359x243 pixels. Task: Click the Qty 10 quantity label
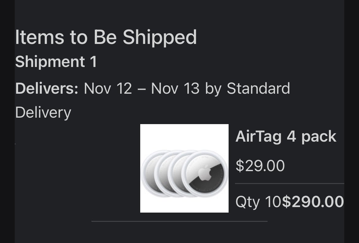(x=258, y=202)
